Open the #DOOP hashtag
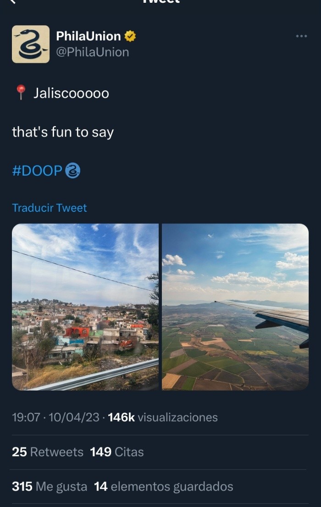This screenshot has height=507, width=321. coord(37,171)
